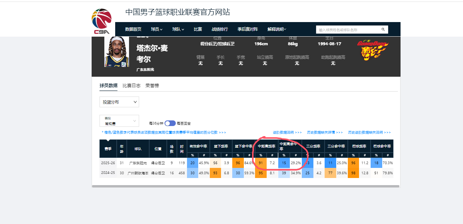Click the 45.9% effective field goal value
Screen dimensions: 463x224
pyautogui.click(x=204, y=163)
